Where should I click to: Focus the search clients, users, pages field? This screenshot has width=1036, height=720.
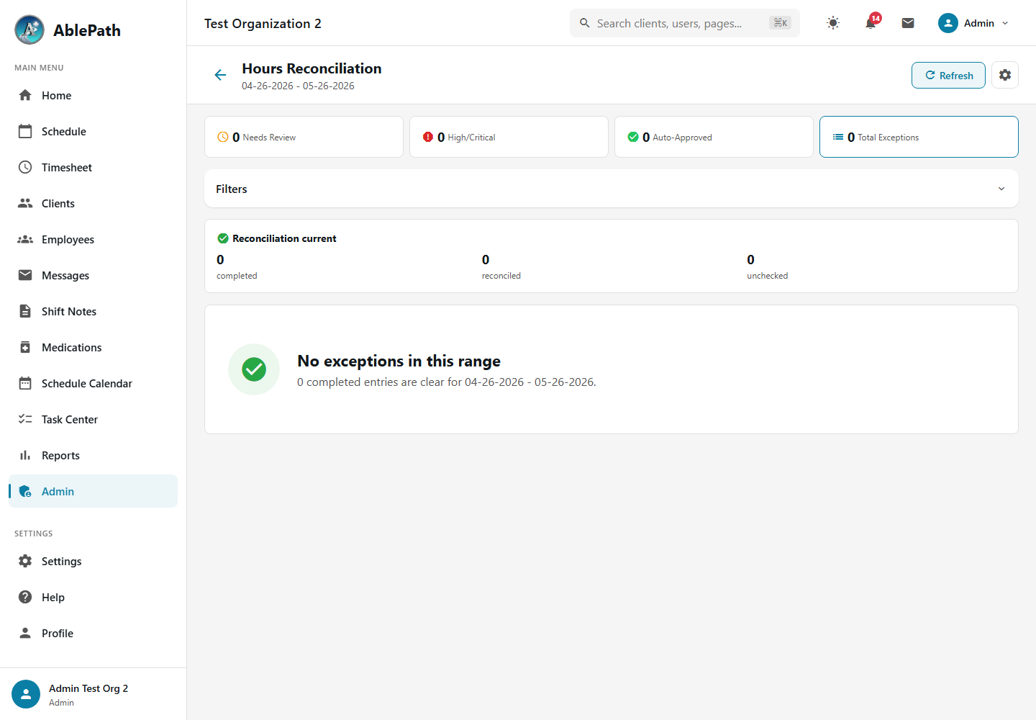pyautogui.click(x=684, y=23)
